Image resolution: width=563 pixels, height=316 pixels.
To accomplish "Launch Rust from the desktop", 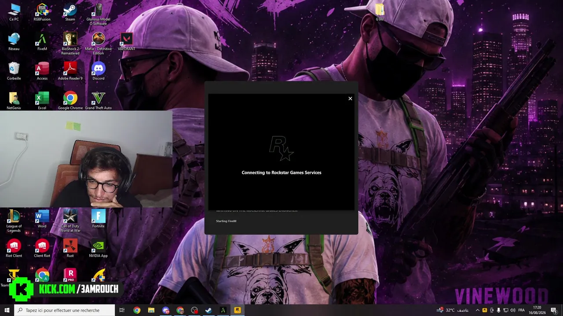I will coord(70,248).
